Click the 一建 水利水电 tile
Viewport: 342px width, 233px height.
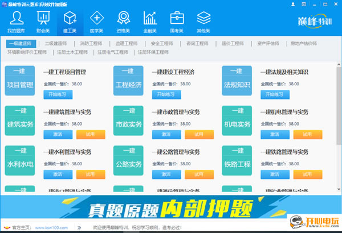[x=20, y=161]
